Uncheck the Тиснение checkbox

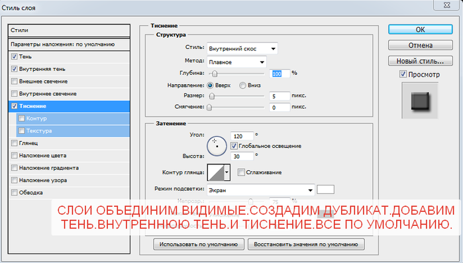tap(14, 106)
